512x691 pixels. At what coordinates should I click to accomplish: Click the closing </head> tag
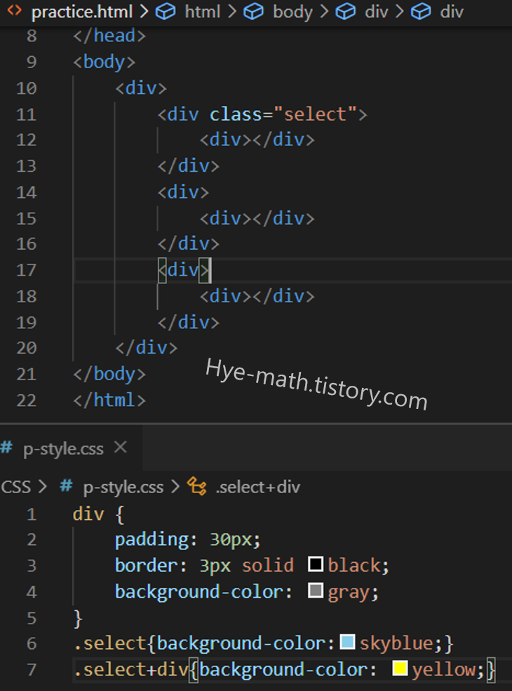(109, 36)
